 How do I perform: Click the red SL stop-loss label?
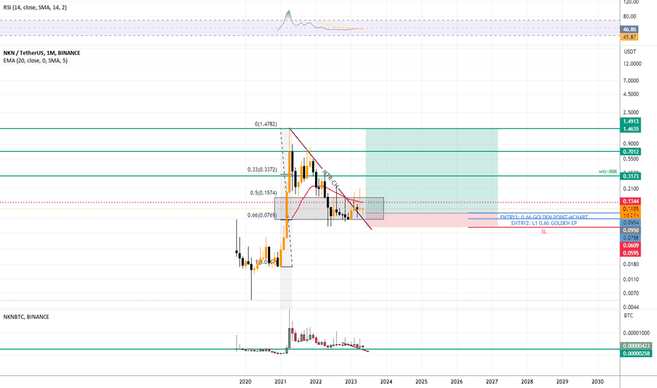click(x=544, y=231)
